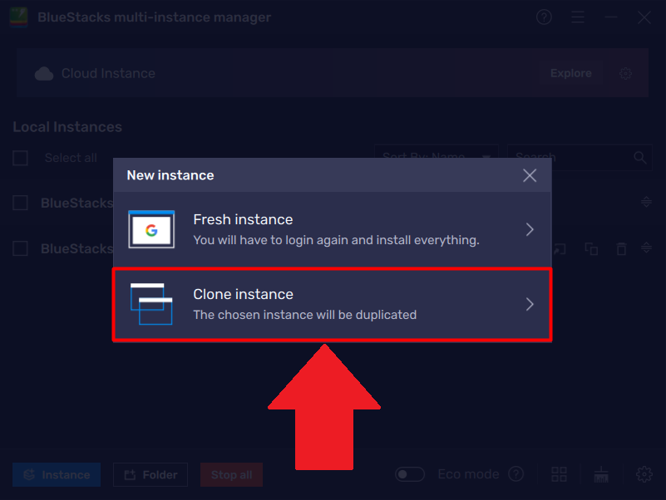Click the Fresh instance chevron arrow
This screenshot has height=500, width=666.
[x=530, y=229]
